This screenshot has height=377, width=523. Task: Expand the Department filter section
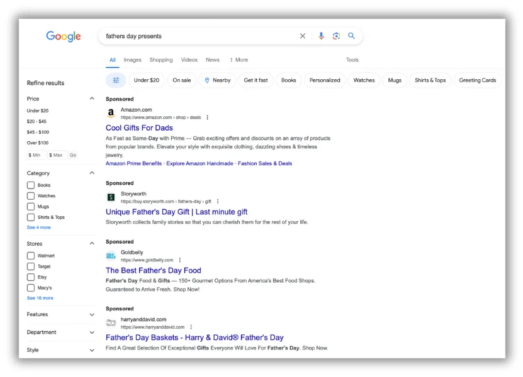coord(92,332)
